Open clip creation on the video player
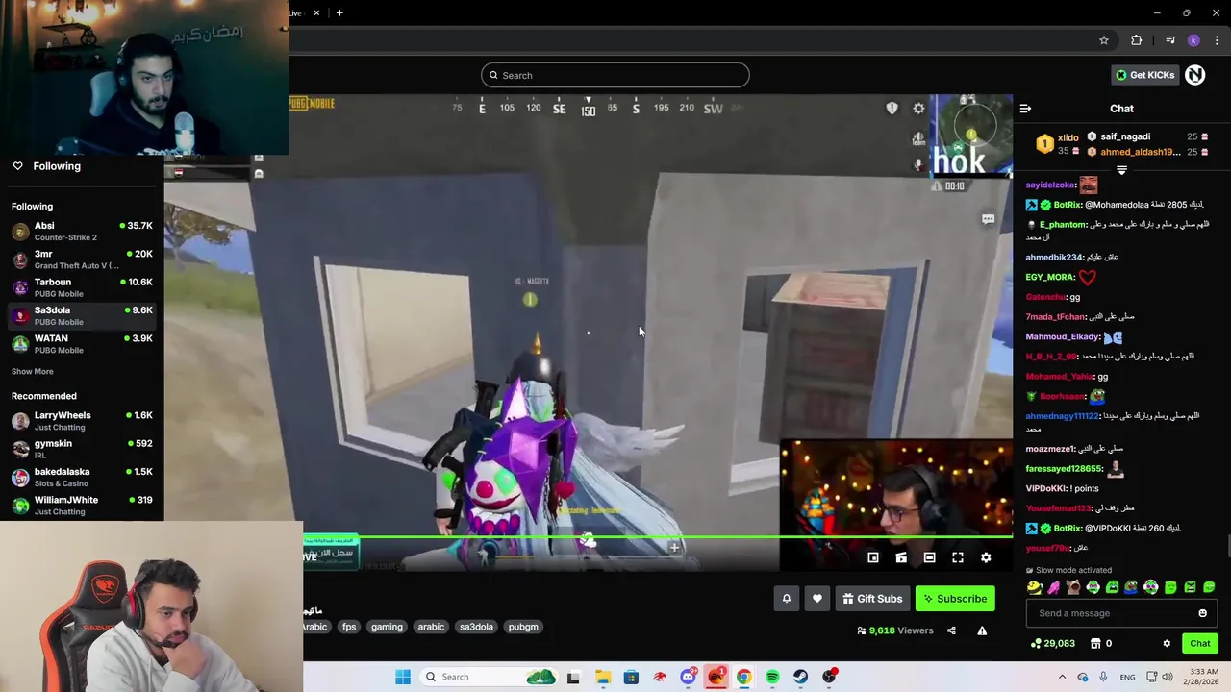 coord(901,557)
